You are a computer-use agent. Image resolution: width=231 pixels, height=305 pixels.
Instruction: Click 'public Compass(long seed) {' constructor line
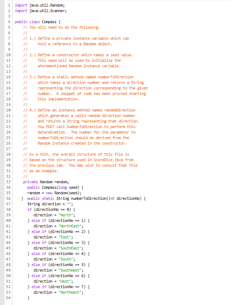click(55, 187)
